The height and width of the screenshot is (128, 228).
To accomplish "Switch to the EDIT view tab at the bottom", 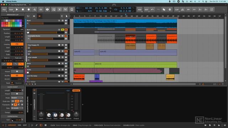I will tap(25, 125).
